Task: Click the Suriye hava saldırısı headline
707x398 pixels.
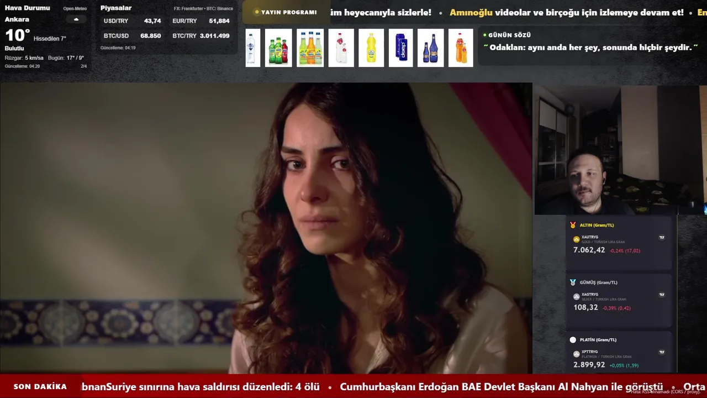Action: point(201,387)
